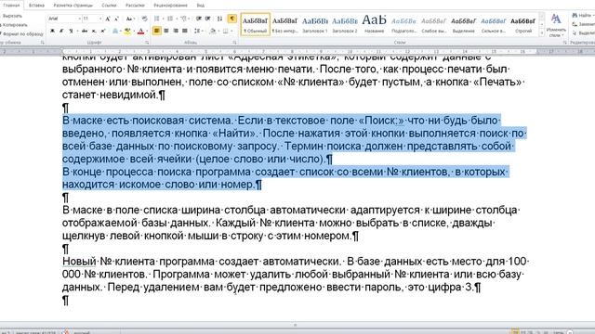Open the Рассылки ribbon tab
This screenshot has width=595, height=334.
pos(135,6)
